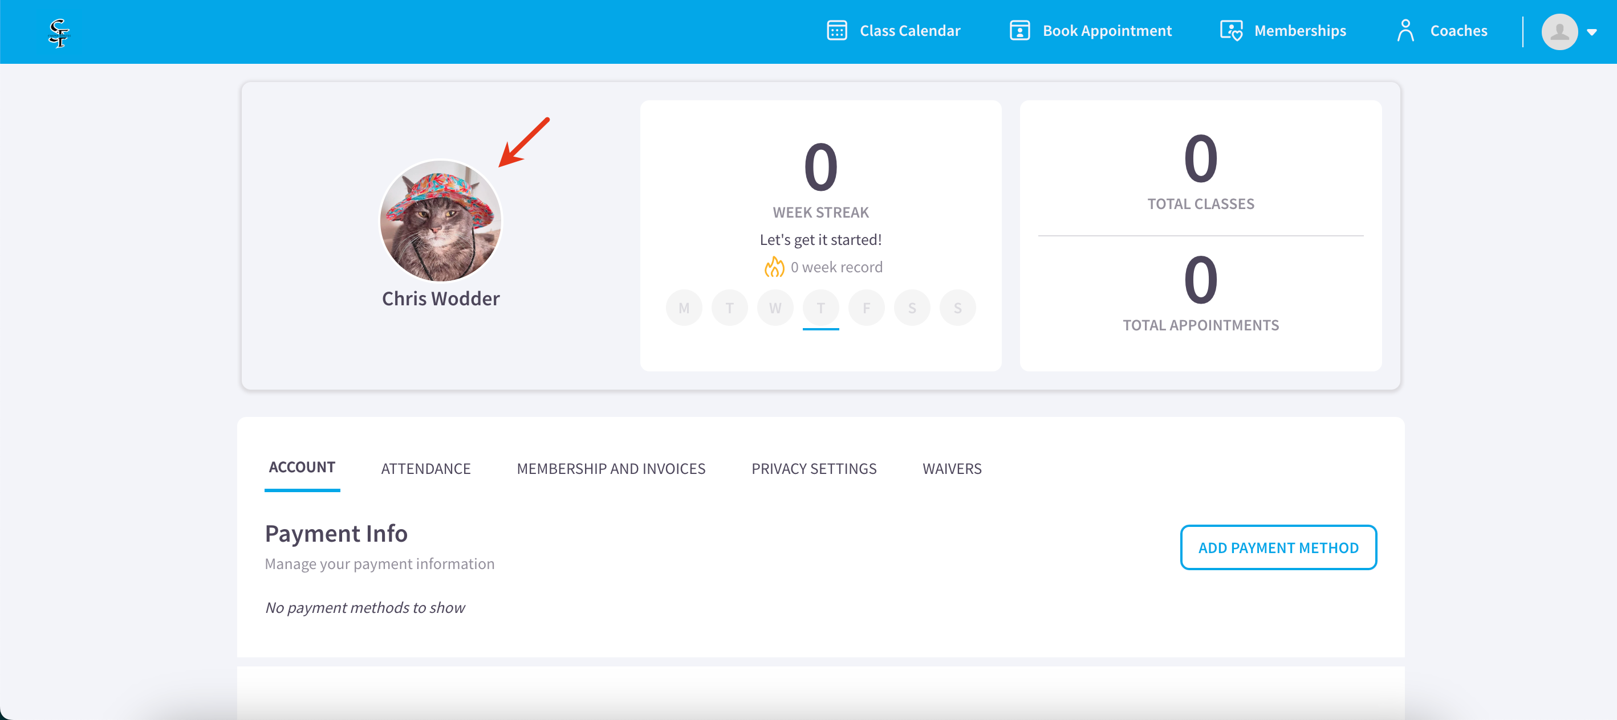Select the Friday F day circle

tap(866, 308)
